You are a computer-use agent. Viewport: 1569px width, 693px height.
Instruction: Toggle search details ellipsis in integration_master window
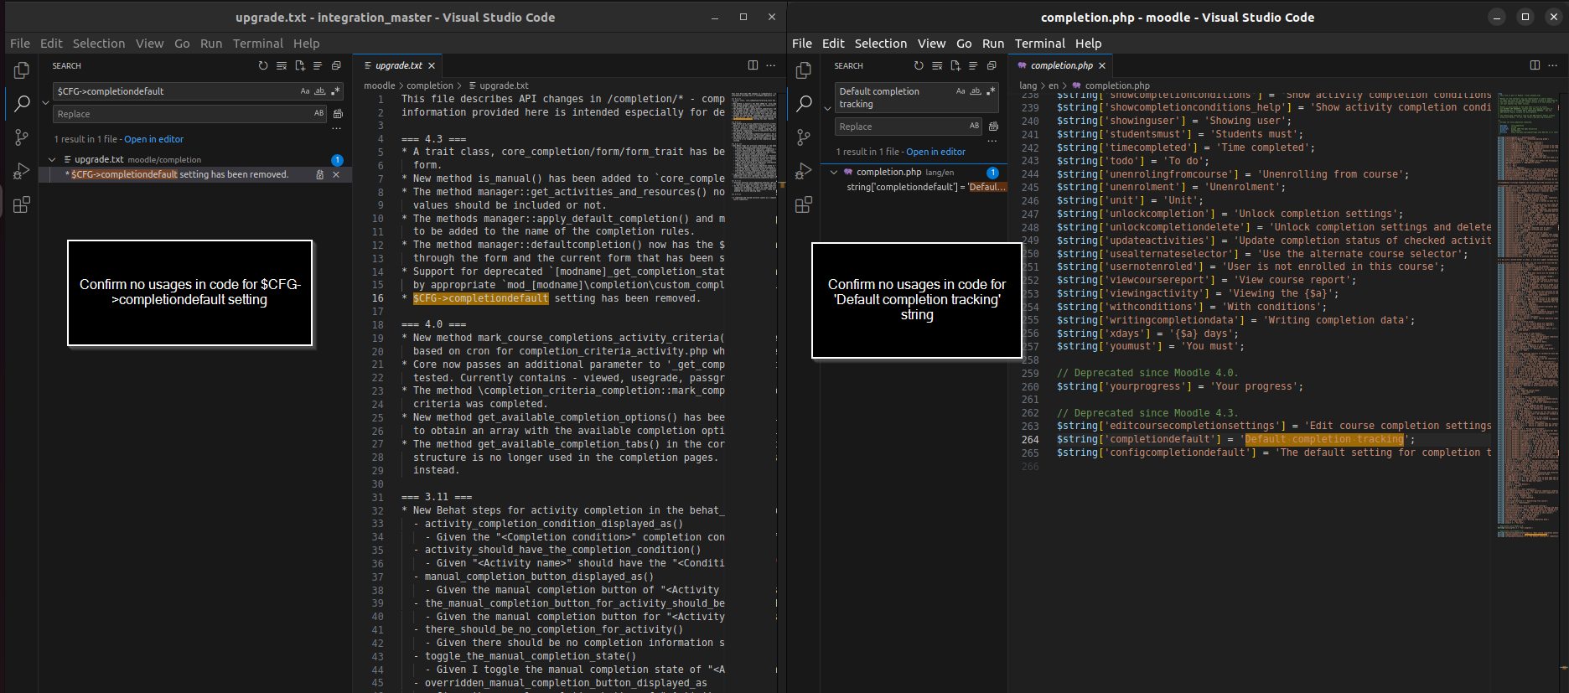(x=336, y=128)
